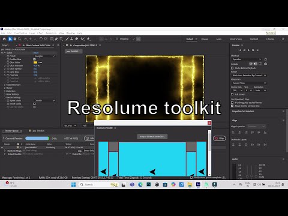Image resolution: width=288 pixels, height=216 pixels.
Task: Select the Hand tool
Action: [15, 39]
